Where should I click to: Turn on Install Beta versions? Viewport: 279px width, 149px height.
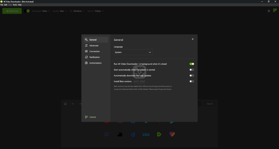coord(192,81)
